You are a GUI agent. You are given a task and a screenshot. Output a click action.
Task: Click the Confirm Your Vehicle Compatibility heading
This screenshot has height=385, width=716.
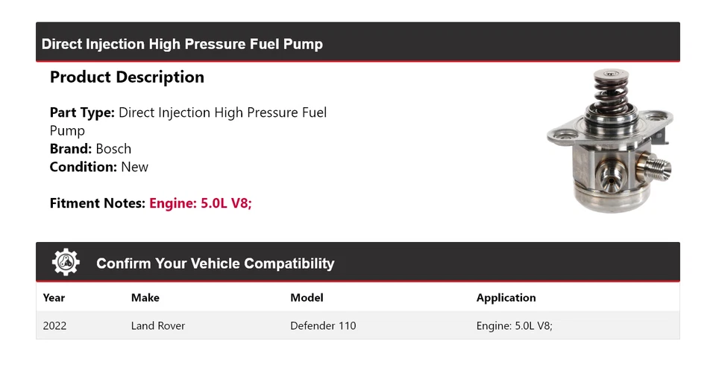[215, 264]
